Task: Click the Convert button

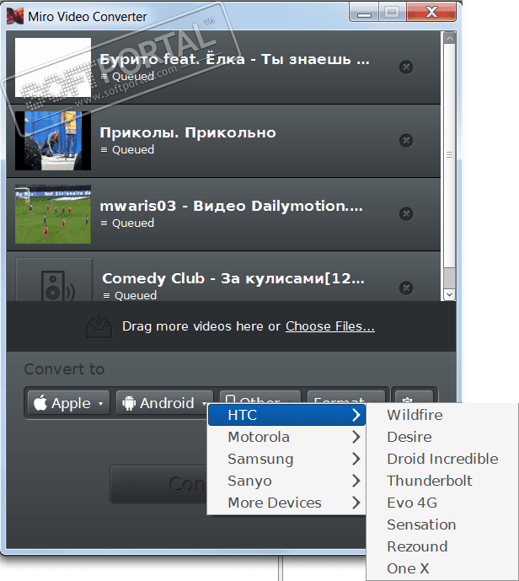Action: (159, 484)
